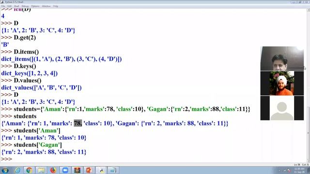
Task: Open the Options menu
Action: (x=35, y=6)
